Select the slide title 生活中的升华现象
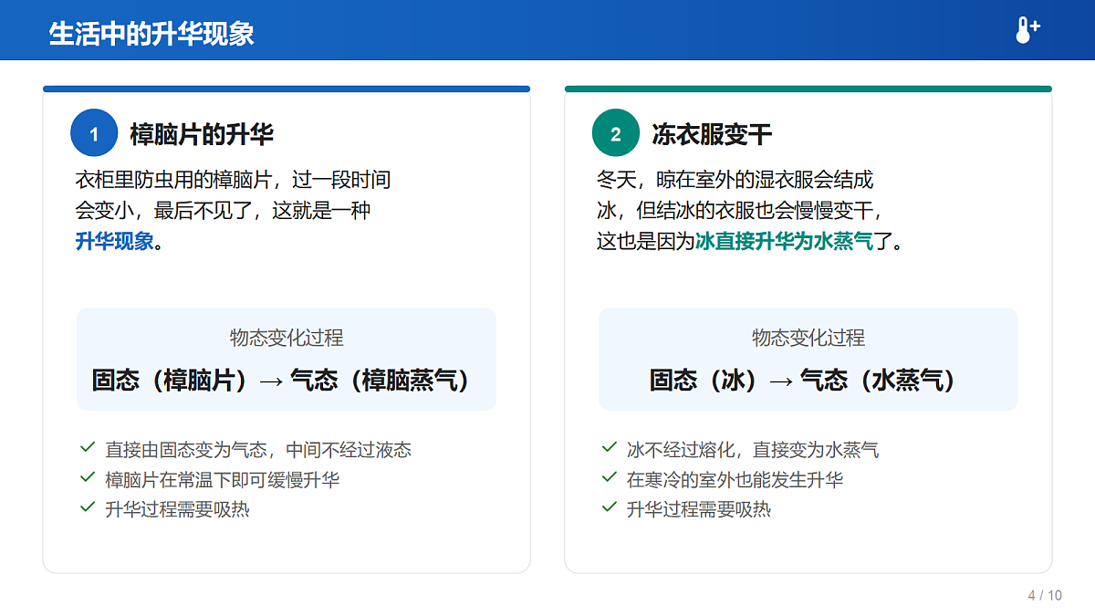 tap(151, 34)
